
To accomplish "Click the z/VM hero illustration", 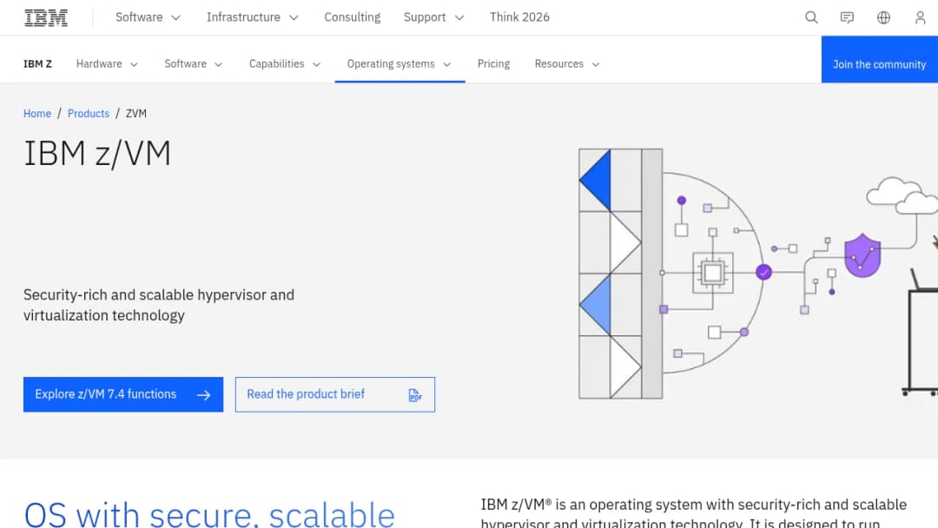I will [758, 274].
